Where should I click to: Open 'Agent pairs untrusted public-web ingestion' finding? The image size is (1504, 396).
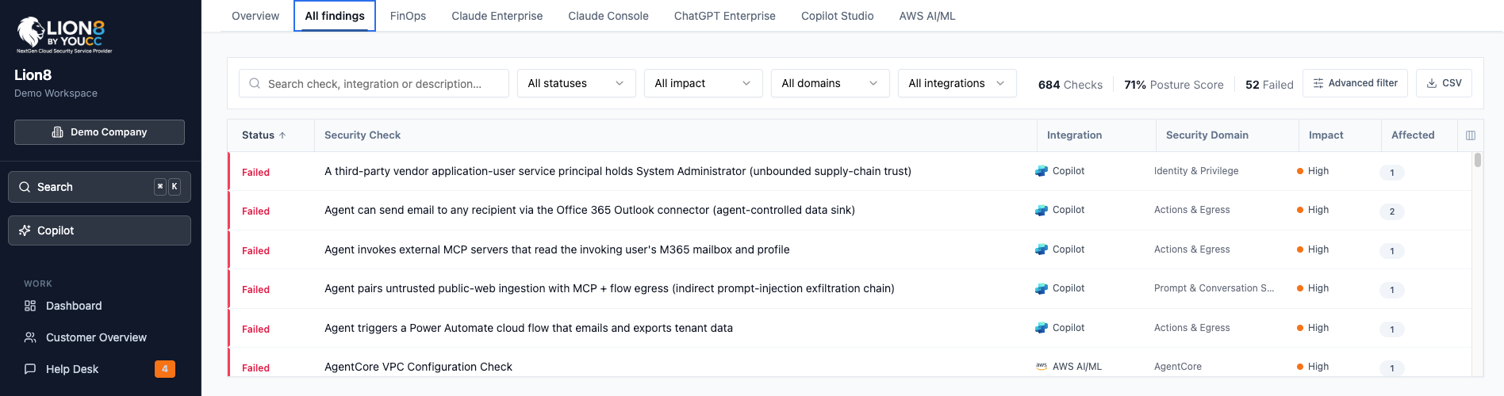tap(609, 288)
